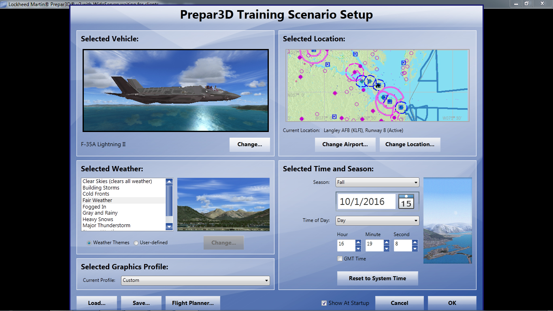Increase the Second value
The width and height of the screenshot is (553, 311).
pyautogui.click(x=415, y=243)
